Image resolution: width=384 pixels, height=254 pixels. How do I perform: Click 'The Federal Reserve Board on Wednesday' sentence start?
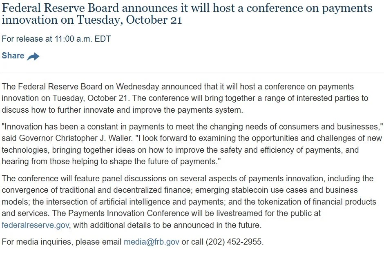[x=80, y=87]
